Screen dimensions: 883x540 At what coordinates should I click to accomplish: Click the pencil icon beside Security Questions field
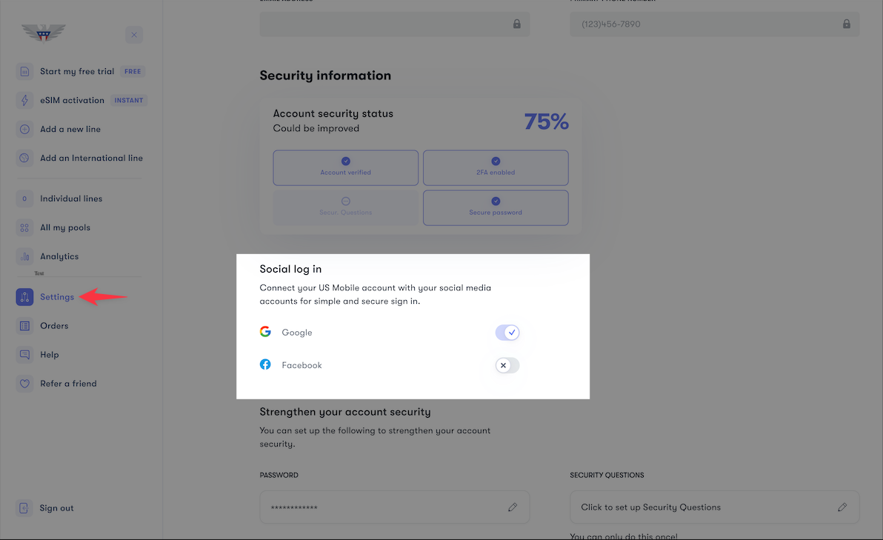(842, 507)
